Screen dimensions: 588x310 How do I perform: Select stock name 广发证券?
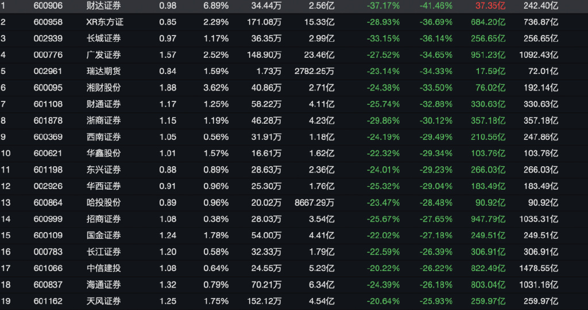coord(103,55)
